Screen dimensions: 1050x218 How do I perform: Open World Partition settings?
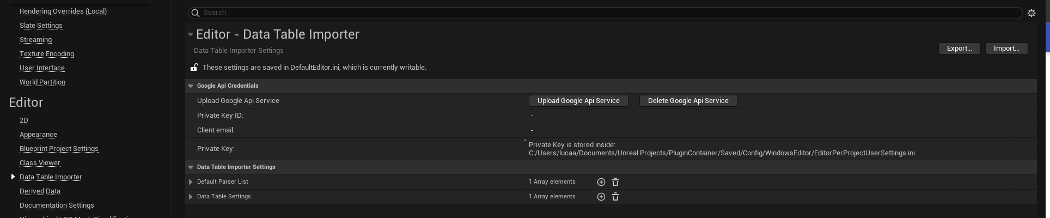point(42,82)
